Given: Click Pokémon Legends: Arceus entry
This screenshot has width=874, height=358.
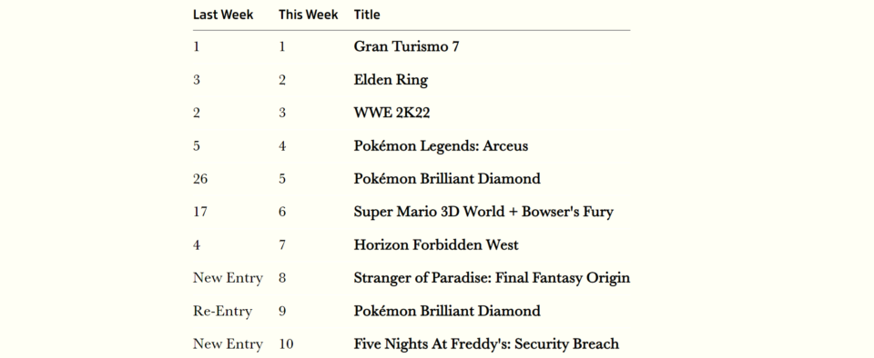Looking at the screenshot, I should point(441,145).
